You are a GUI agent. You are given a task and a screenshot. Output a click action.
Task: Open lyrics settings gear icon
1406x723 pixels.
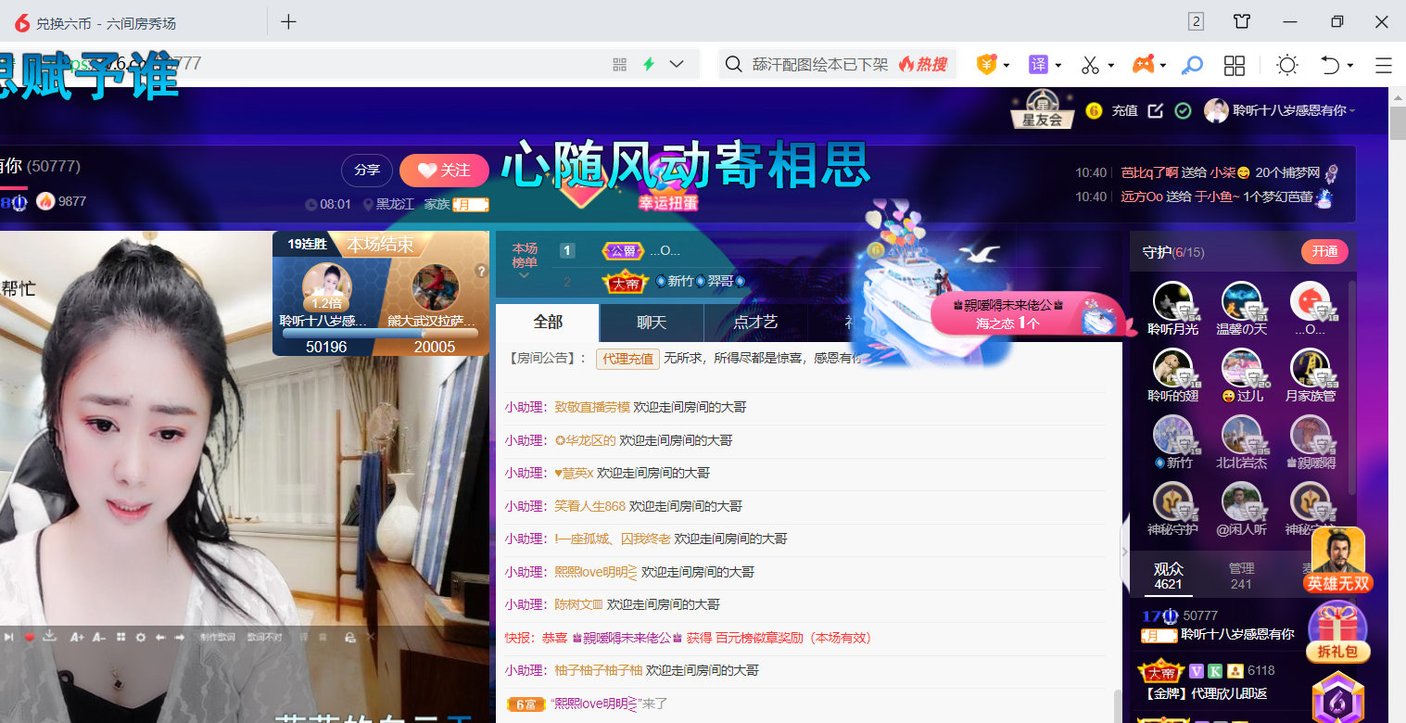pos(141,638)
